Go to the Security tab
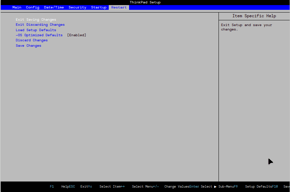Viewport: 290px width, 192px height. (x=77, y=7)
